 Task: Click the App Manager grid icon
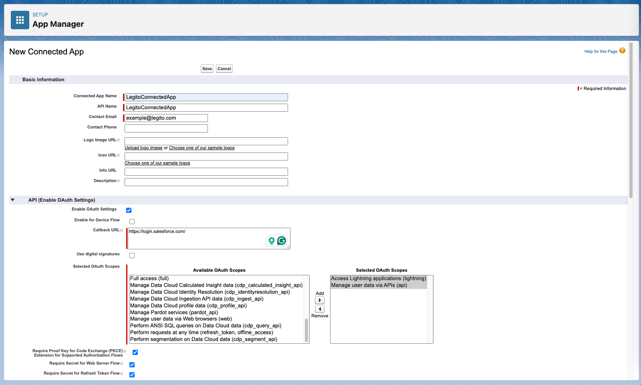20,20
